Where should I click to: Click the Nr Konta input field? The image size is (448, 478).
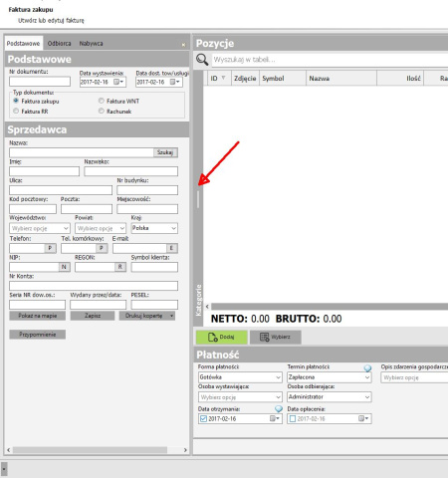(94, 286)
